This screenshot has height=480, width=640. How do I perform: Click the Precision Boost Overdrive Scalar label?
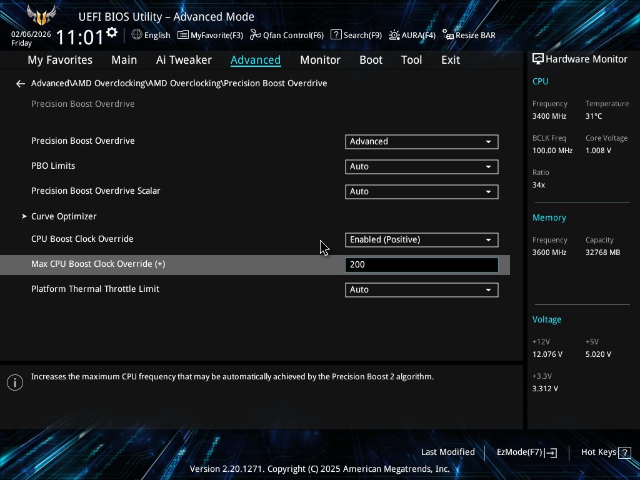pyautogui.click(x=96, y=191)
